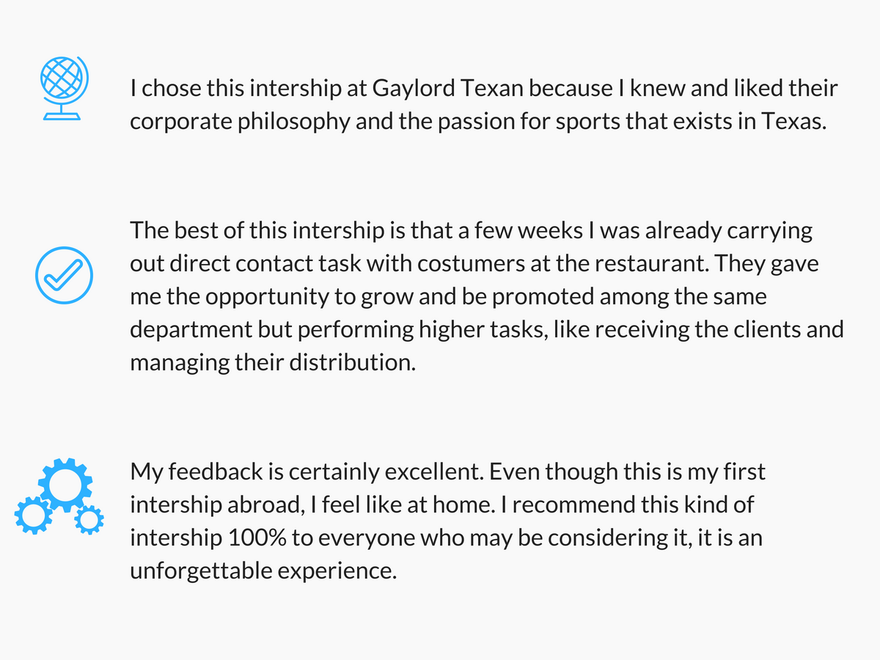The width and height of the screenshot is (880, 660).
Task: Click the words "unforgettable experience."
Action: pyautogui.click(x=263, y=572)
